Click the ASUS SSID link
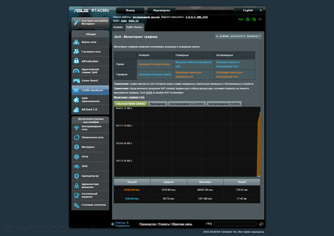 [x=124, y=21]
